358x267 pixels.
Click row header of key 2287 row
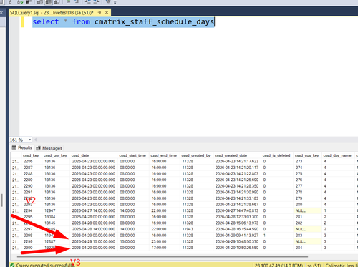coord(16,168)
